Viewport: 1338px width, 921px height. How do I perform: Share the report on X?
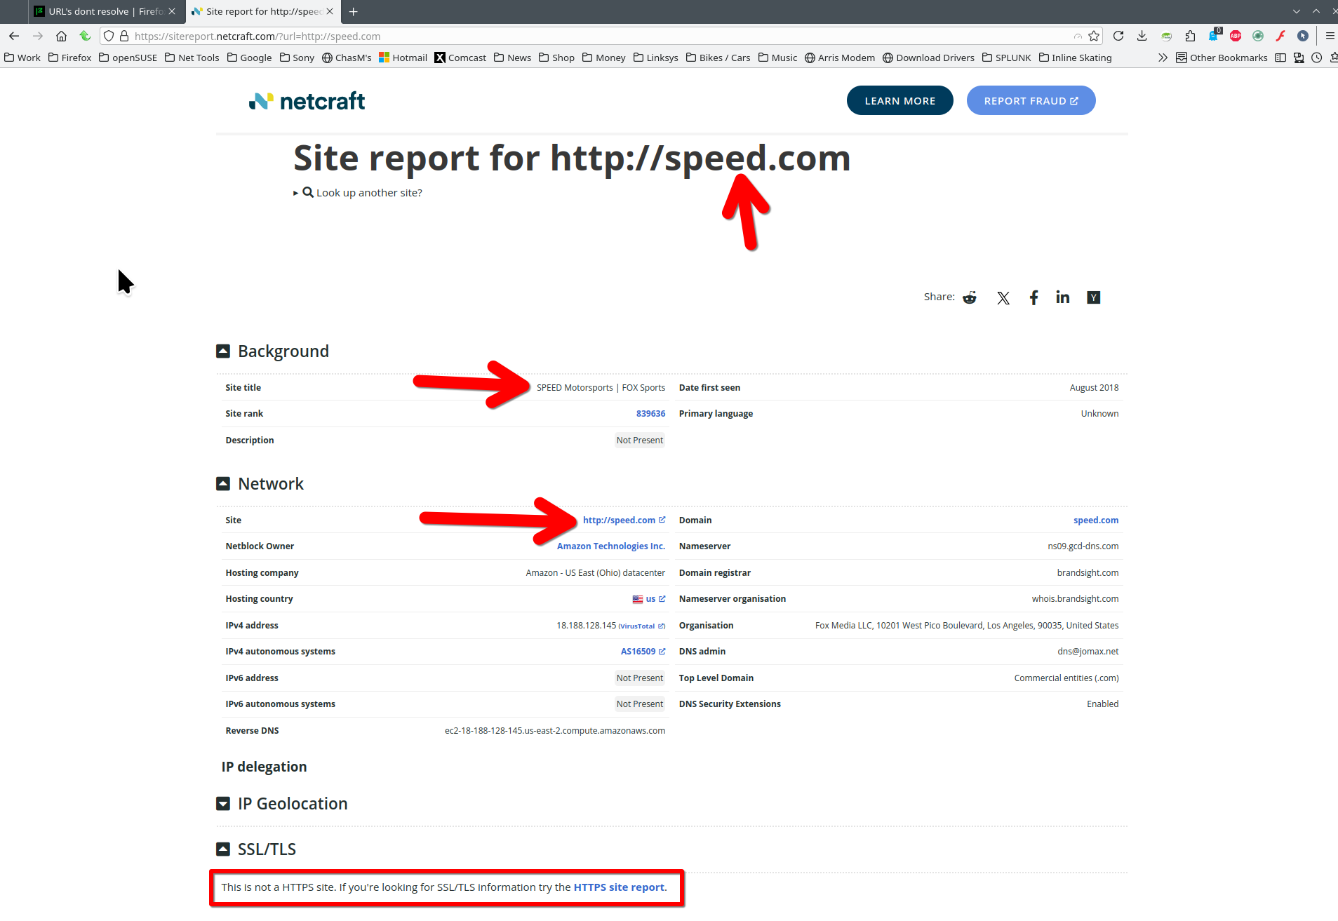(x=1003, y=297)
